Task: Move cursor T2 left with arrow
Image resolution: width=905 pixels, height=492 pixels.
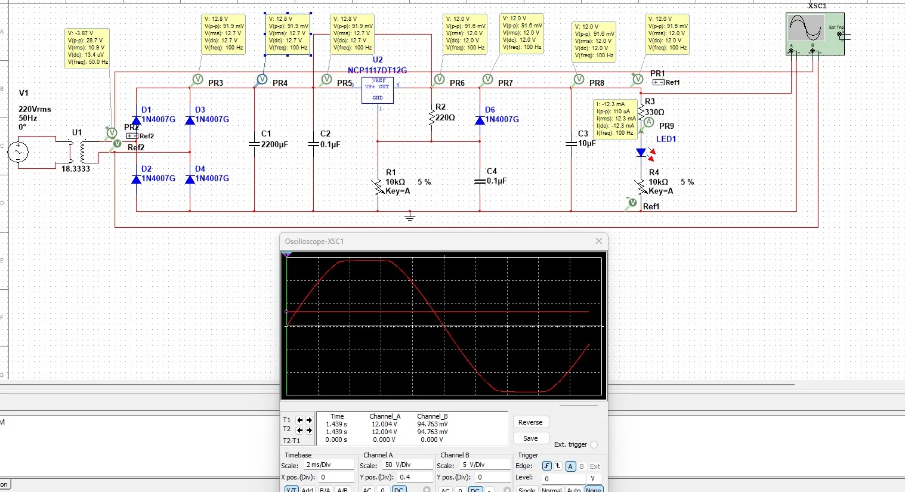Action: coord(300,430)
